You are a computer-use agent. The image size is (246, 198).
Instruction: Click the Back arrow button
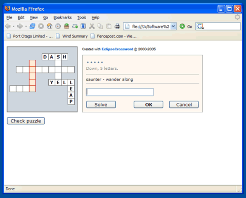(8, 26)
